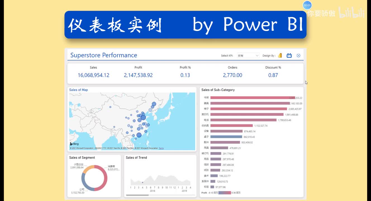Viewport: 371px width, 201px height.
Task: Select the 配件 bar valued 803,406.02
Action: (x=225, y=142)
